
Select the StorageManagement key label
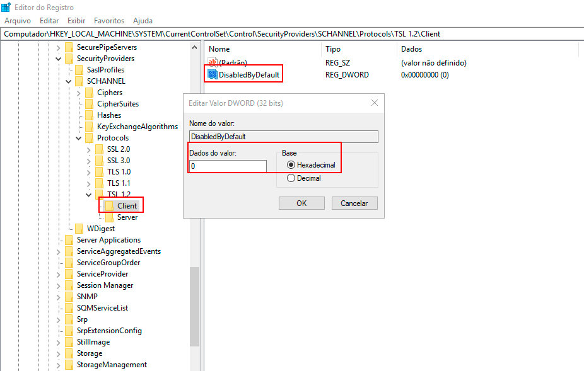[x=112, y=365]
